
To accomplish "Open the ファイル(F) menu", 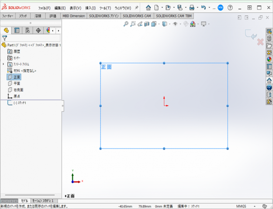I will [44, 8].
